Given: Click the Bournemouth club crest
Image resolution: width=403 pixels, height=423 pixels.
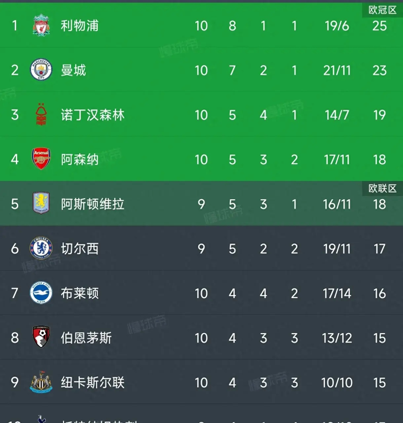Looking at the screenshot, I should (x=41, y=337).
